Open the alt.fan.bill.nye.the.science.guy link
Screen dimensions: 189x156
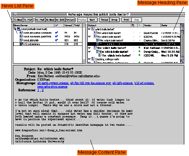(x=91, y=83)
